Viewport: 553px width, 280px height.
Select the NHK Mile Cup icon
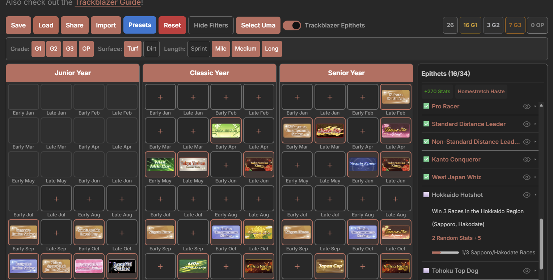160,164
